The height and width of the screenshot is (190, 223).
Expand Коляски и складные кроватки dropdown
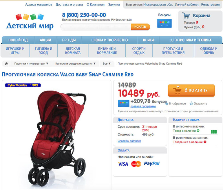click(x=75, y=63)
